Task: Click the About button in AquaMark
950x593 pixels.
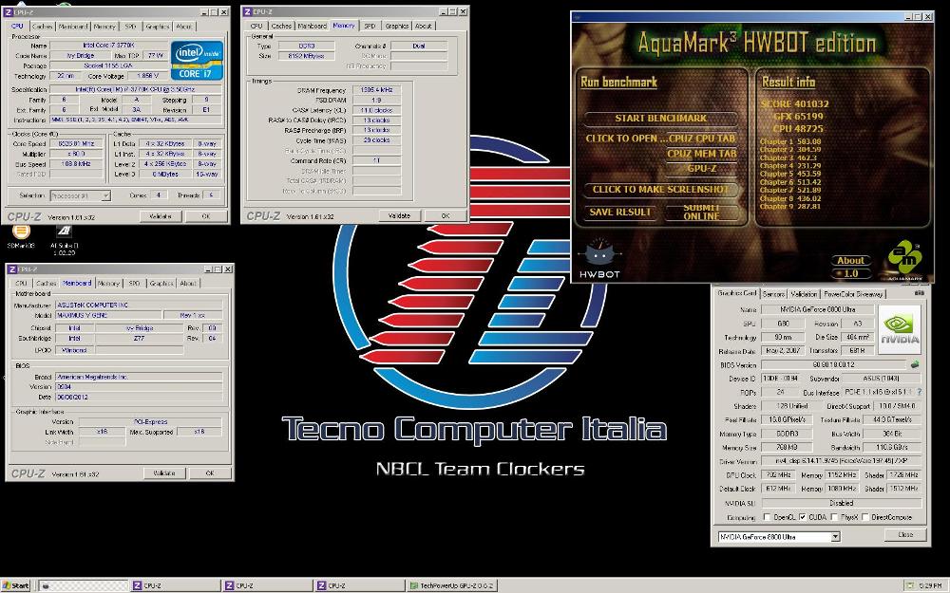Action: point(850,260)
